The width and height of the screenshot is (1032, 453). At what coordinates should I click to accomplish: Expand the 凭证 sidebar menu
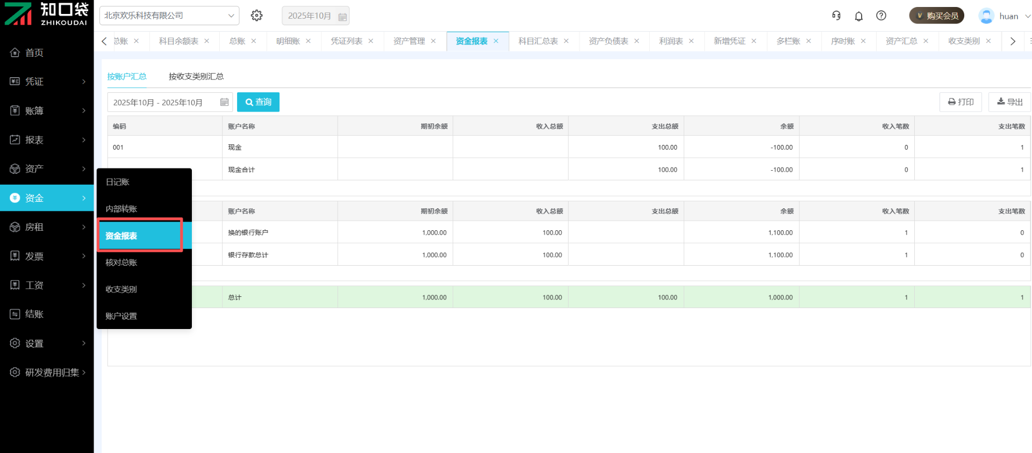tap(47, 82)
